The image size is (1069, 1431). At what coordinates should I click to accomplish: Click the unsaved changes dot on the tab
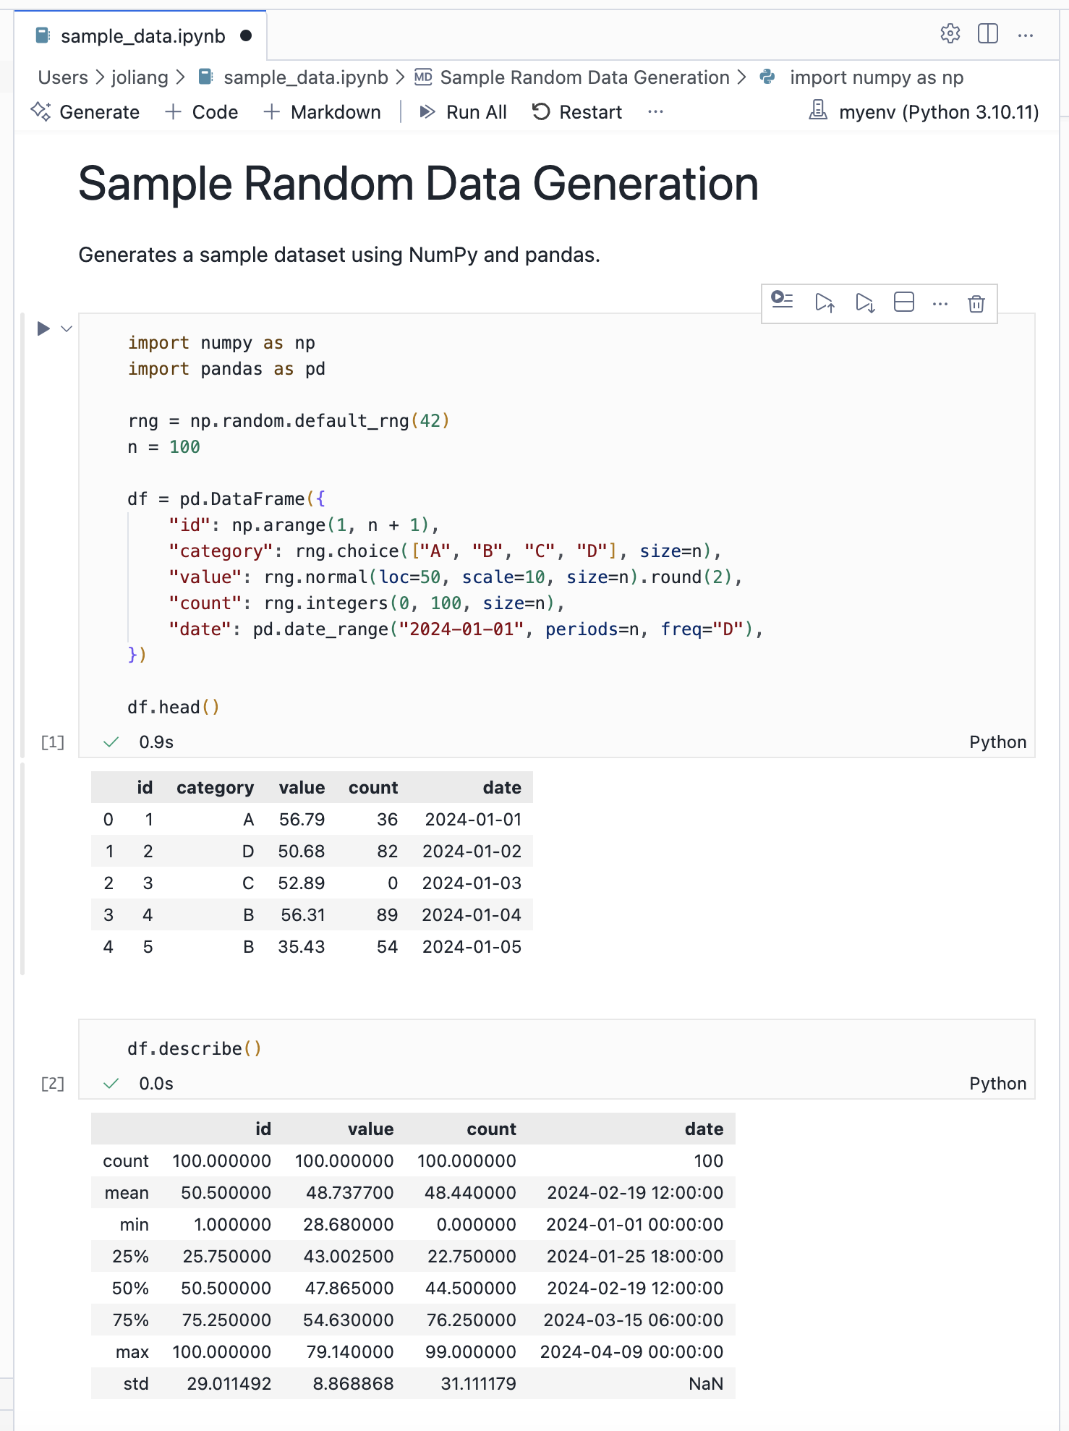246,35
